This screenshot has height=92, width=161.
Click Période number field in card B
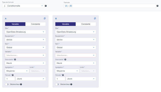tap(60, 79)
